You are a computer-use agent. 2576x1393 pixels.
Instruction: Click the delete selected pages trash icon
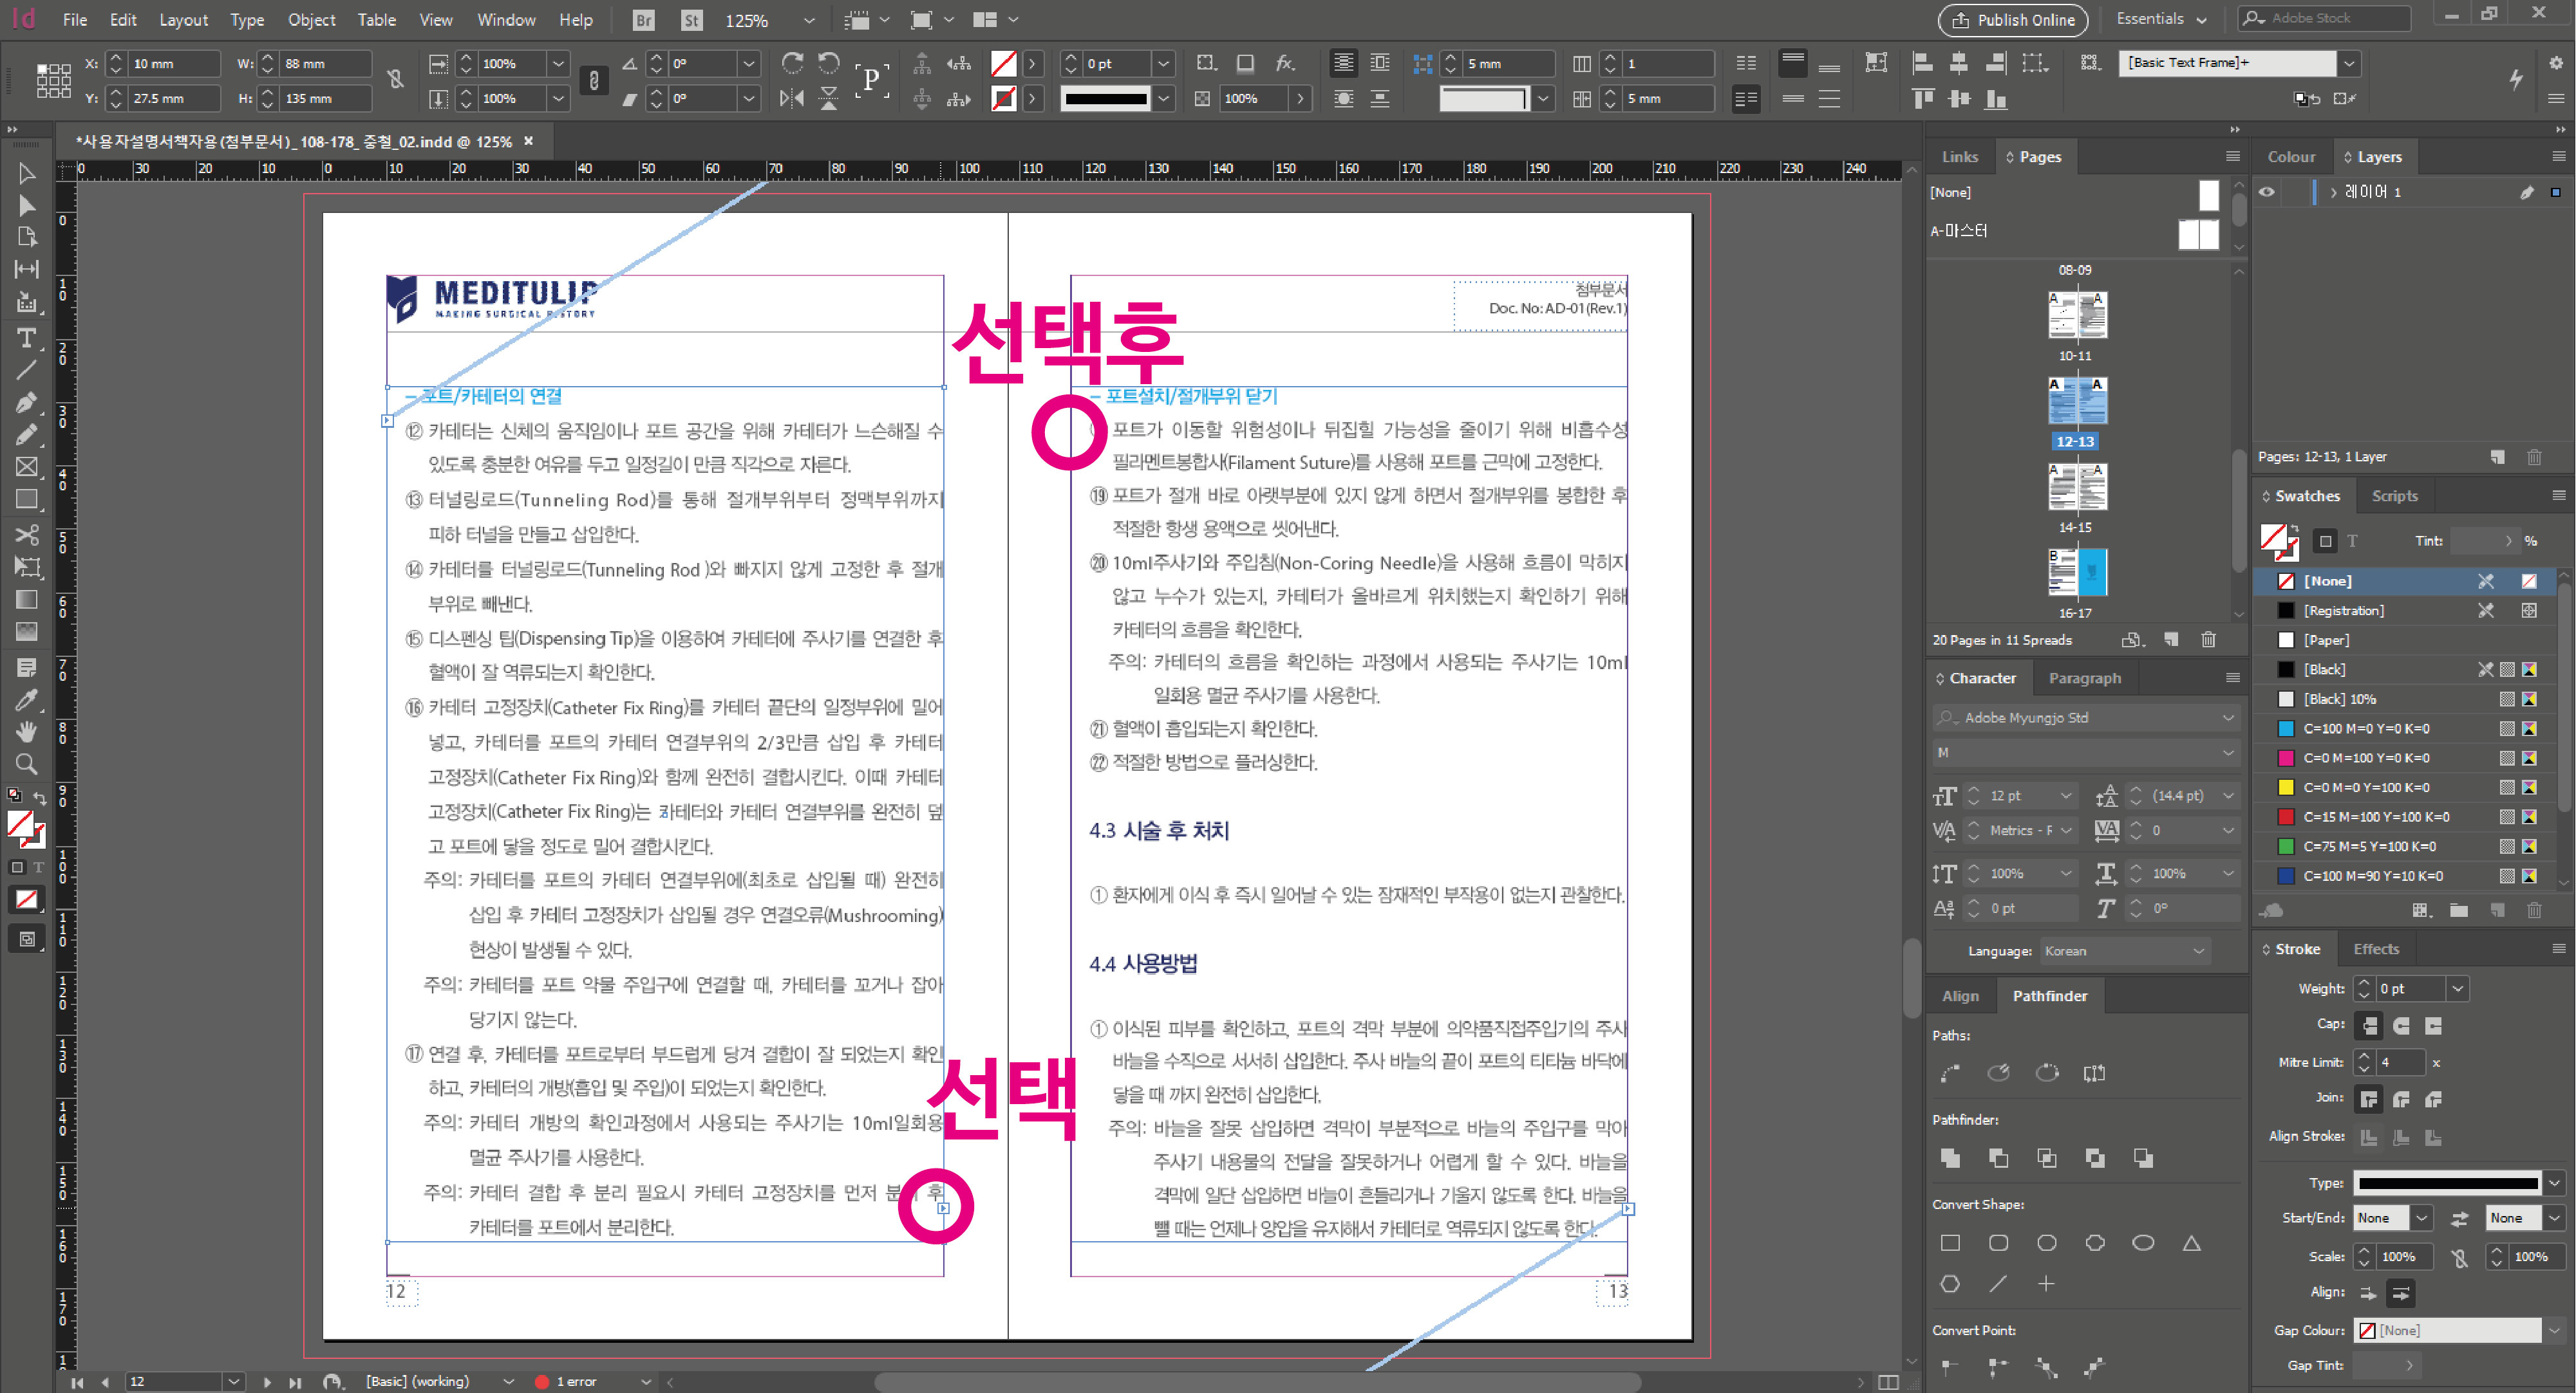tap(2208, 640)
